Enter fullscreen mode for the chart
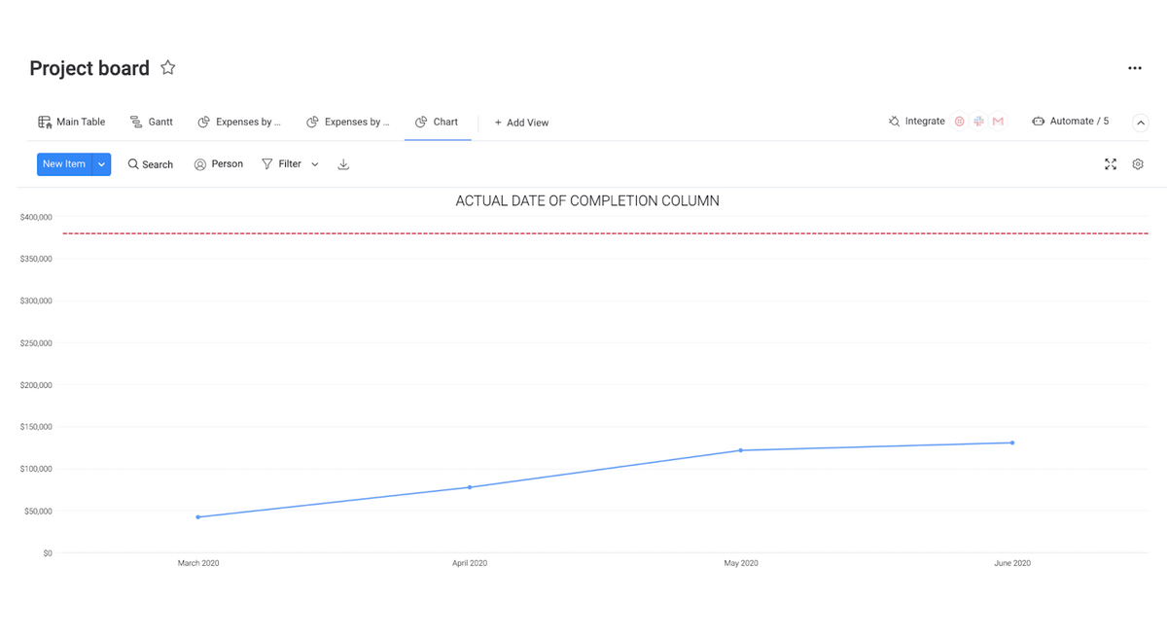Viewport: 1167px width, 638px height. pyautogui.click(x=1110, y=164)
